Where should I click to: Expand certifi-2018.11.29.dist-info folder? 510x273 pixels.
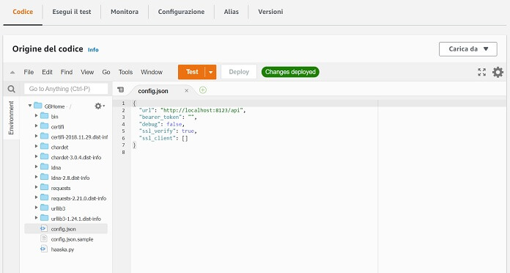point(36,136)
